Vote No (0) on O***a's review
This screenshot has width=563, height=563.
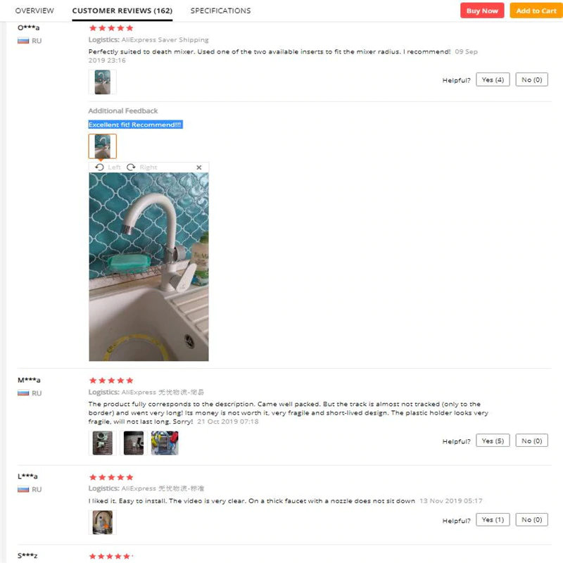(x=531, y=80)
